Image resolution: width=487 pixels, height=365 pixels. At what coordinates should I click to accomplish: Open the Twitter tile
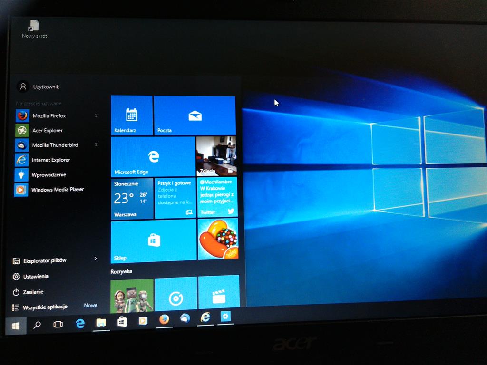tap(217, 197)
